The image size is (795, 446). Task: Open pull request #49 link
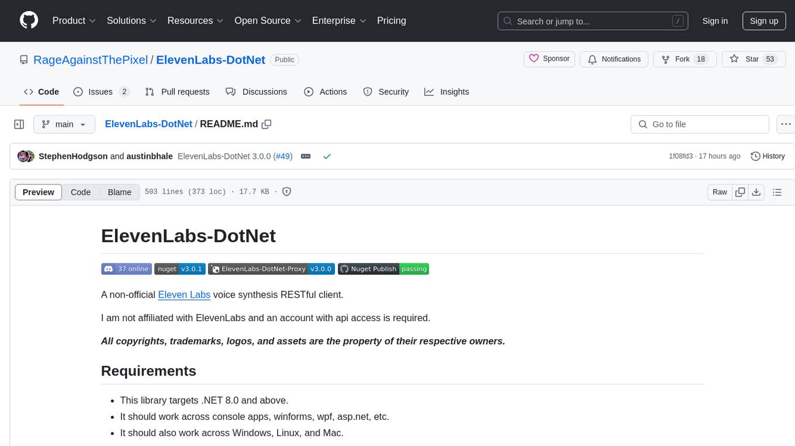click(x=283, y=156)
